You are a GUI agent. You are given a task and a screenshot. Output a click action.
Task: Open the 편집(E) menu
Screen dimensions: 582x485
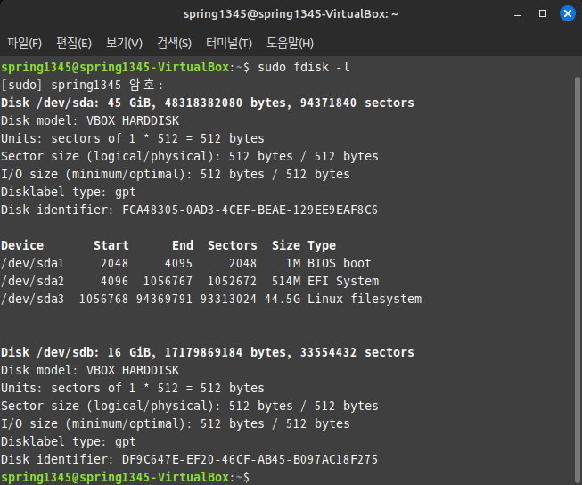tap(74, 43)
